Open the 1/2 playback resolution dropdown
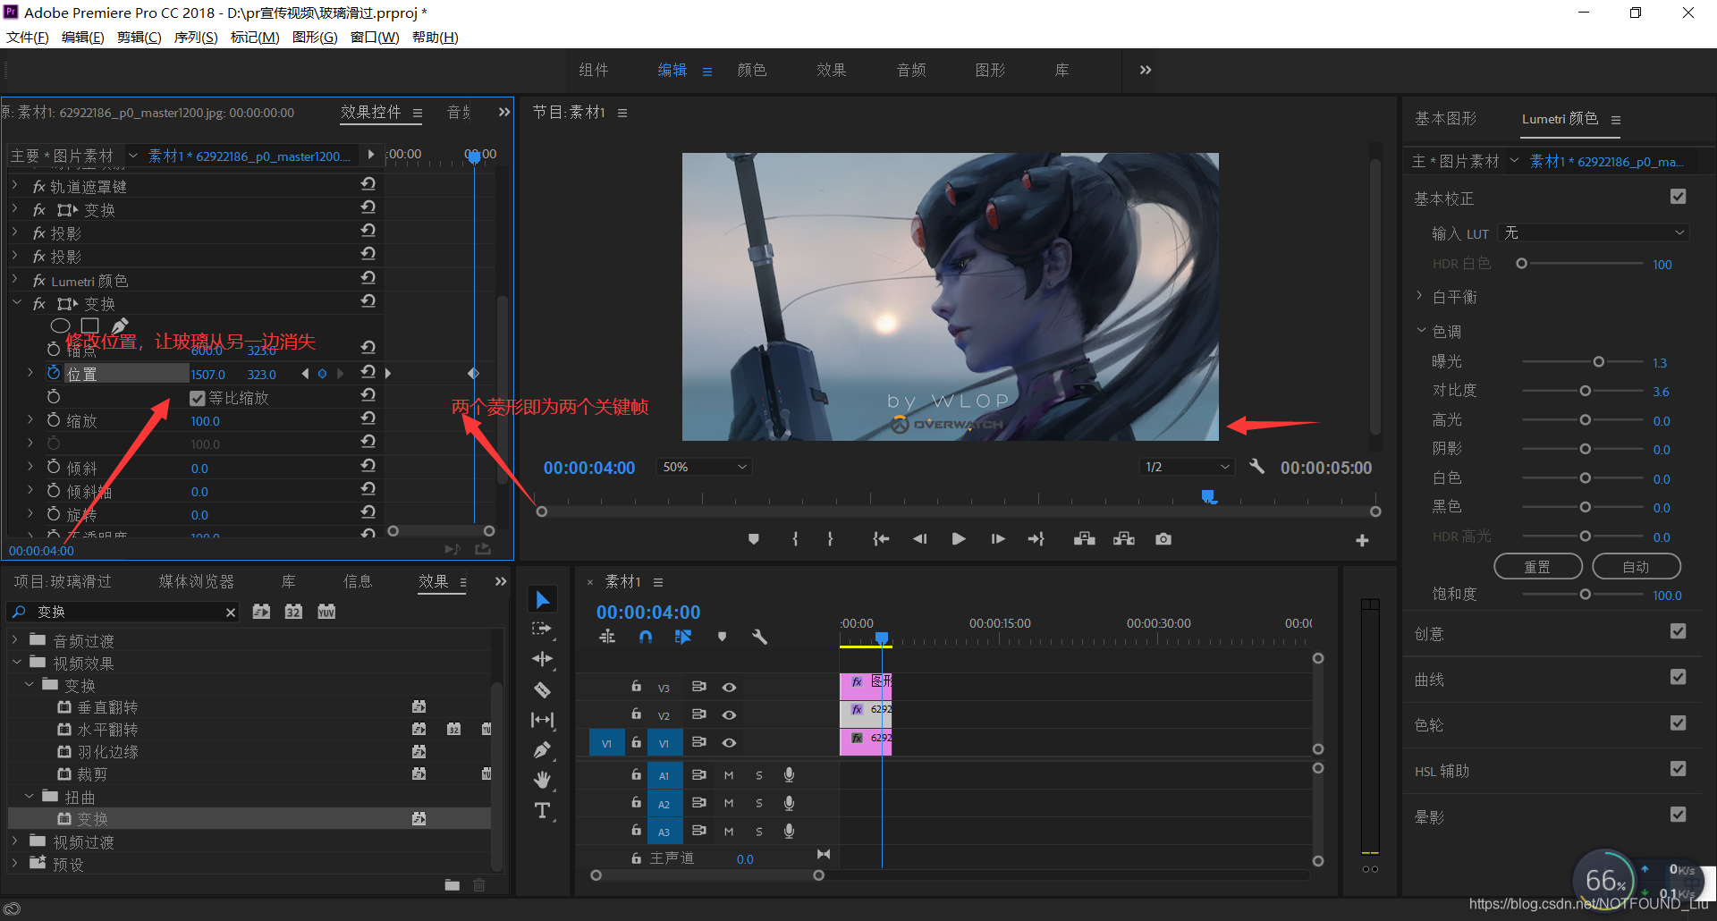1717x921 pixels. point(1186,467)
